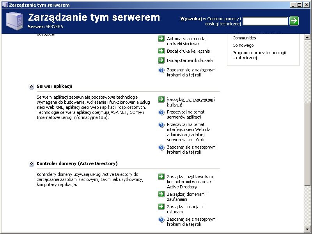The width and height of the screenshot is (312, 234).
Task: Maximize the Zarządzanie tym serwerem window
Action: tap(299, 5)
